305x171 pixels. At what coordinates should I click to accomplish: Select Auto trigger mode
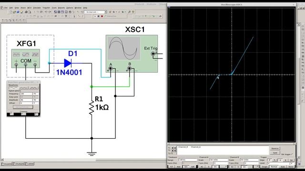(283, 167)
